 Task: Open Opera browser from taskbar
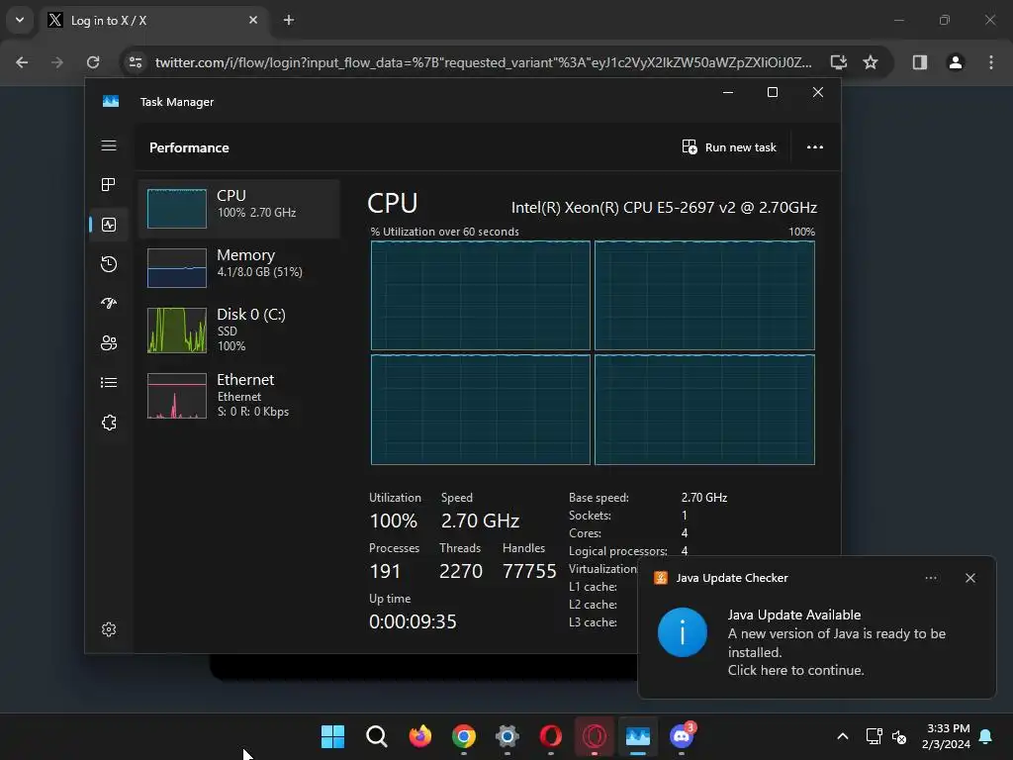[550, 736]
